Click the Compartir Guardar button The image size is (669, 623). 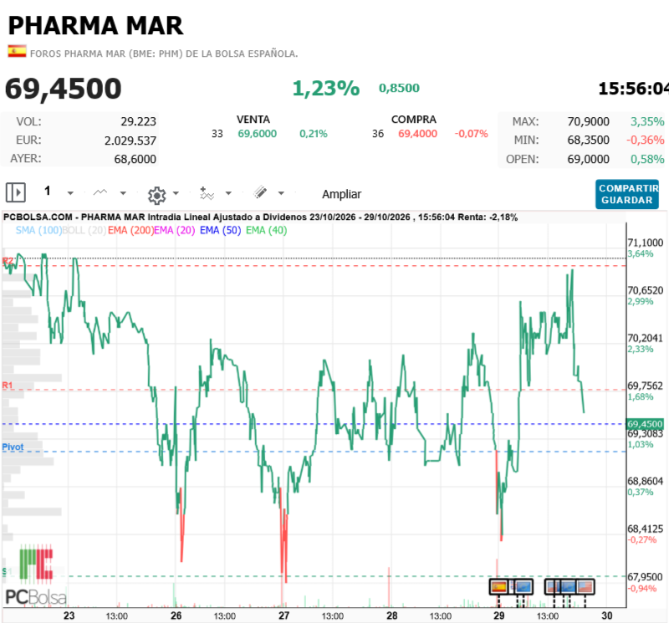[626, 194]
